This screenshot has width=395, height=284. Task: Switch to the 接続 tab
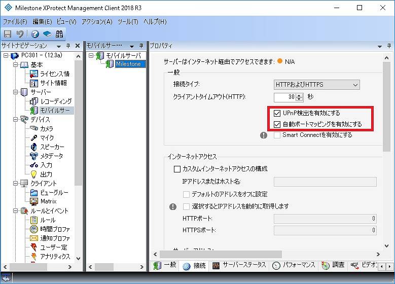click(x=194, y=266)
